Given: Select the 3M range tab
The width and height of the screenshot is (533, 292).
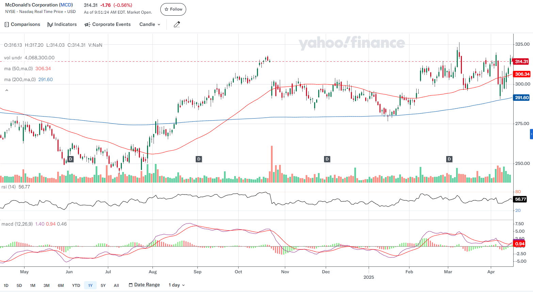Looking at the screenshot, I should click(x=47, y=285).
